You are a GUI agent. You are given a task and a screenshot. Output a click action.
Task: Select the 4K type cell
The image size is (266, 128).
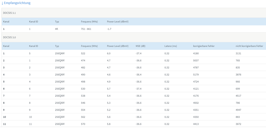56,29
